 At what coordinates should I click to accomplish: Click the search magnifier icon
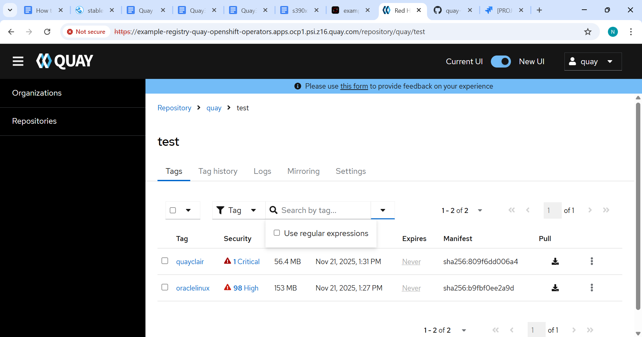pyautogui.click(x=274, y=210)
